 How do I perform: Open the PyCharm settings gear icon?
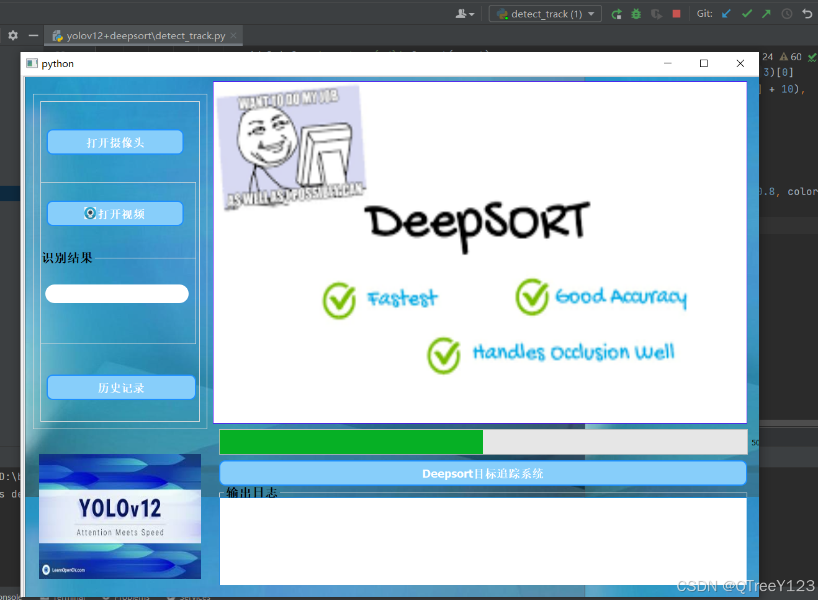pyautogui.click(x=13, y=35)
